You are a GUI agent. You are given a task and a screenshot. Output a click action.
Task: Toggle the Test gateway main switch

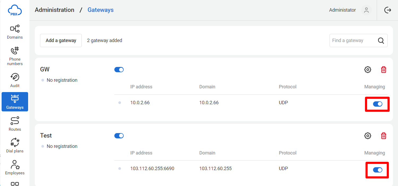point(119,136)
